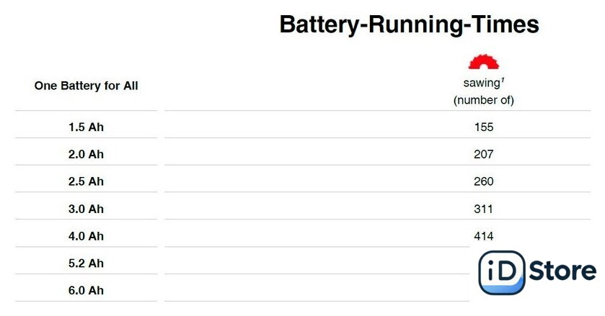Click the (number of) subheading
The height and width of the screenshot is (316, 605).
click(x=483, y=100)
